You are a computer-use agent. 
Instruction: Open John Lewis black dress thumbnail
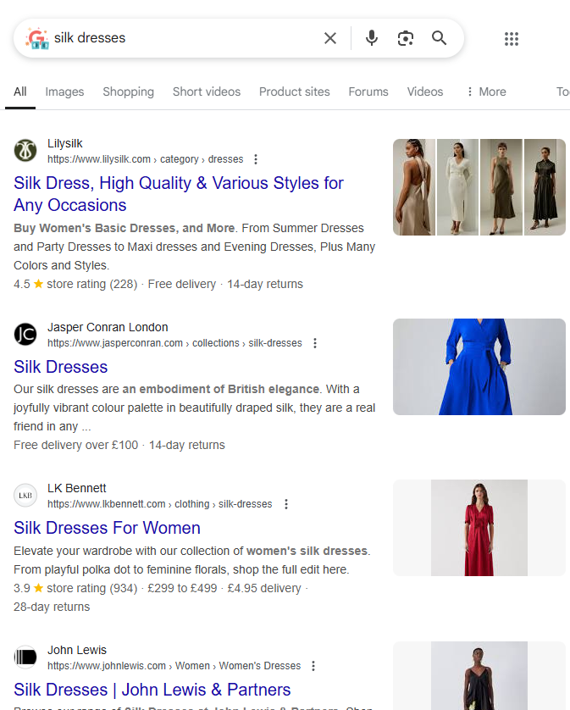pyautogui.click(x=479, y=675)
